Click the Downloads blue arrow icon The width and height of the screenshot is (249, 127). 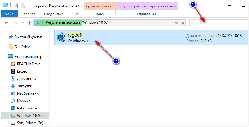pyautogui.click(x=13, y=86)
